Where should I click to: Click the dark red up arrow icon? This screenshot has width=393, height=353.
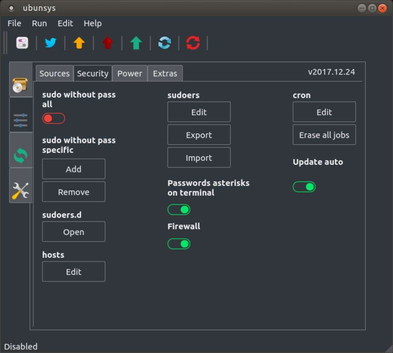[x=108, y=43]
